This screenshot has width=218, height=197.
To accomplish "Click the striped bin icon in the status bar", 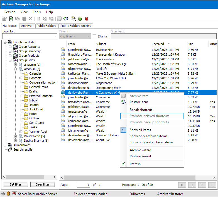I will tap(9, 194).
